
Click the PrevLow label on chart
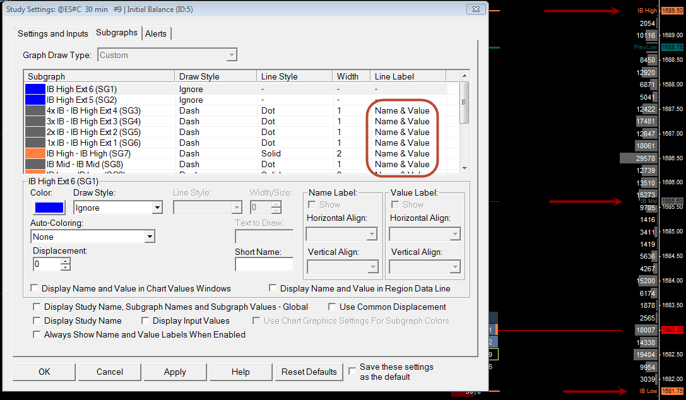click(x=646, y=47)
